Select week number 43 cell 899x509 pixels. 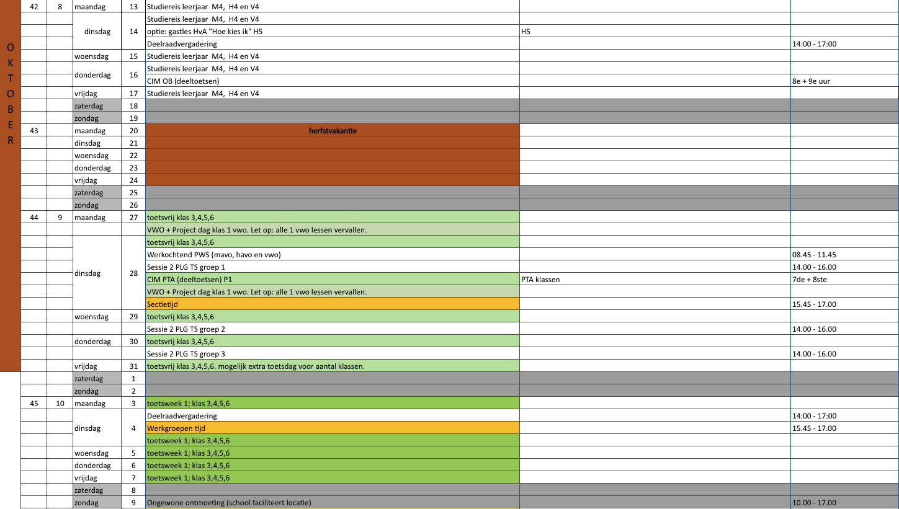pos(34,131)
